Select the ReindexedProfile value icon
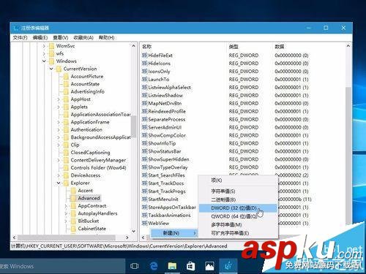 (145, 111)
